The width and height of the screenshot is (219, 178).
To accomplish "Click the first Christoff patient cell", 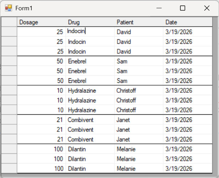I will [139, 91].
